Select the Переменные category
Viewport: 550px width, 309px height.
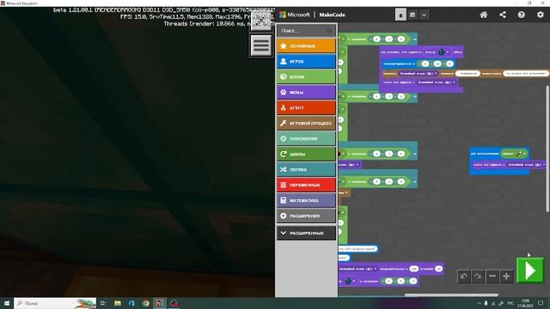[x=306, y=185]
